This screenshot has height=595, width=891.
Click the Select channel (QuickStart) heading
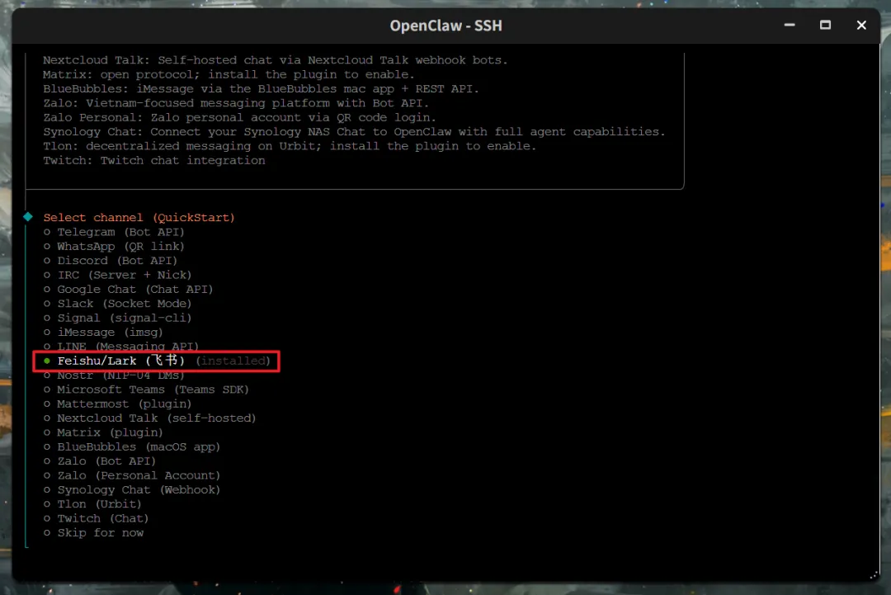[139, 218]
